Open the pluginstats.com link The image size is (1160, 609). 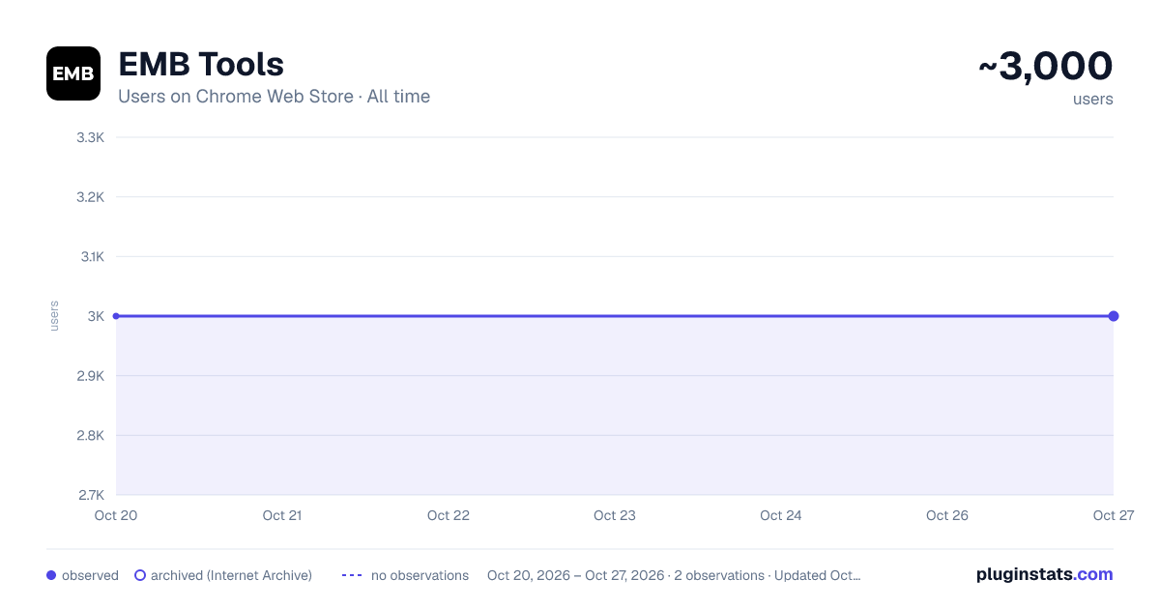(x=1045, y=574)
